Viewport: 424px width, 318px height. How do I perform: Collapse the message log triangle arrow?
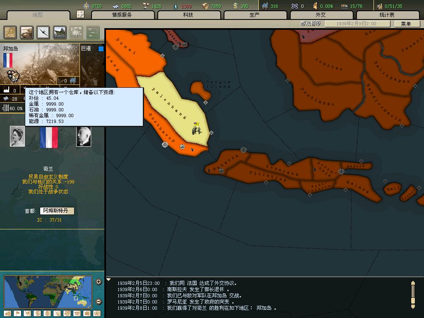108,279
